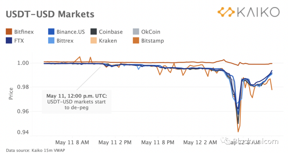Click the Bitstamp legend color swatch
The image size is (288, 153).
(x=137, y=41)
